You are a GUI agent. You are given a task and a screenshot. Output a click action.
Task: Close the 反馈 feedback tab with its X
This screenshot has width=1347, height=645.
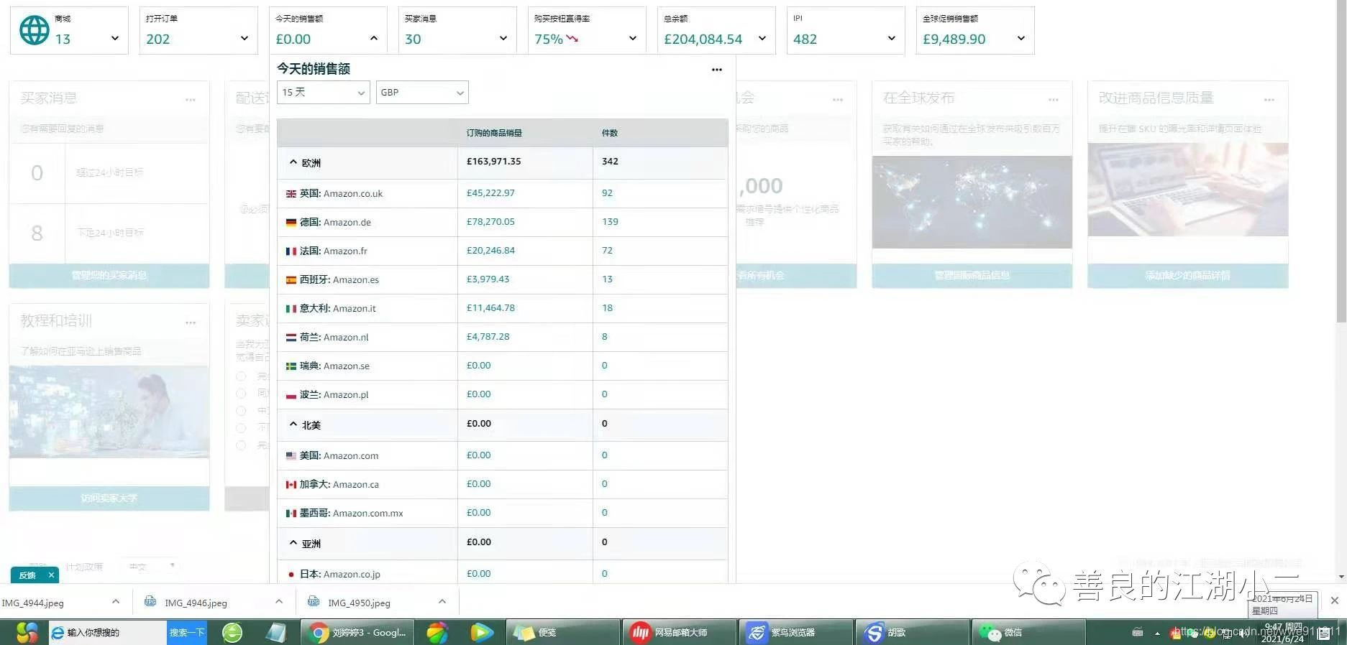tap(51, 575)
